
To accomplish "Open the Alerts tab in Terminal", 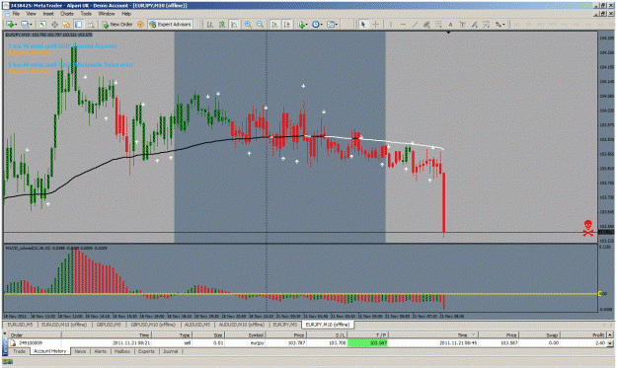I will pyautogui.click(x=101, y=351).
